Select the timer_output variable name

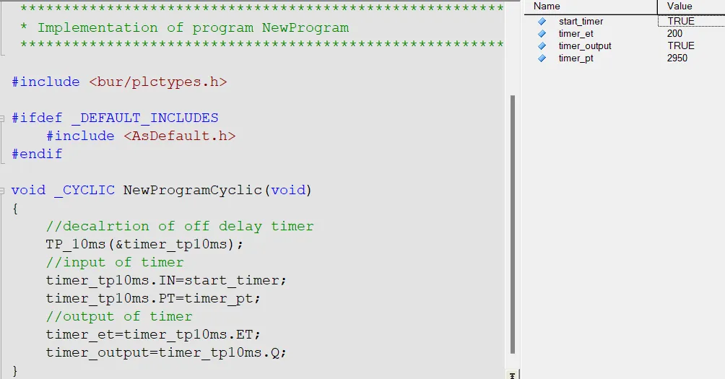pos(585,45)
